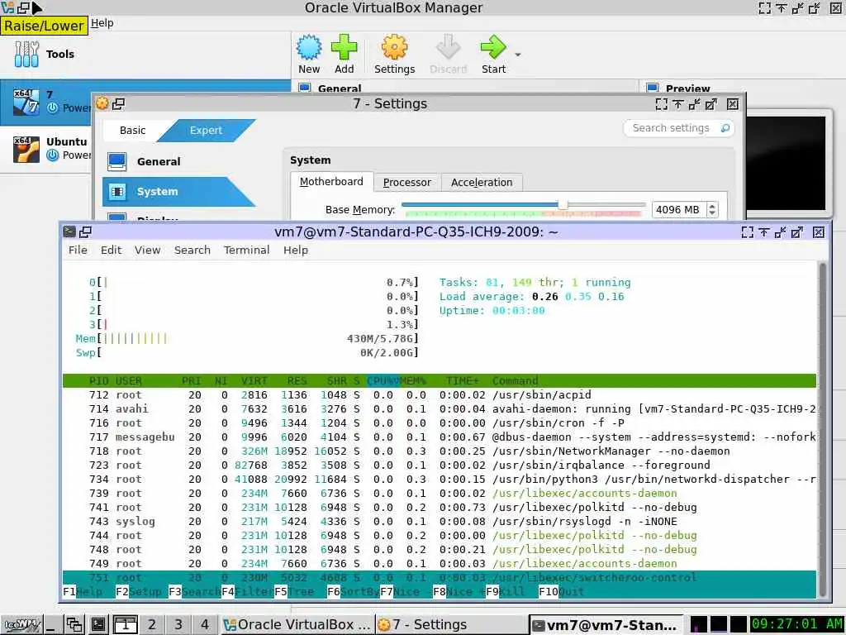Click the MEM% column header in htop

pos(413,380)
